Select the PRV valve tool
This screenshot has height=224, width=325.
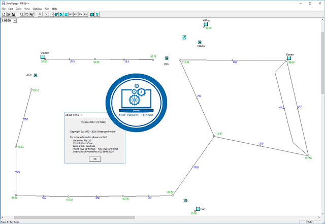coord(71,14)
